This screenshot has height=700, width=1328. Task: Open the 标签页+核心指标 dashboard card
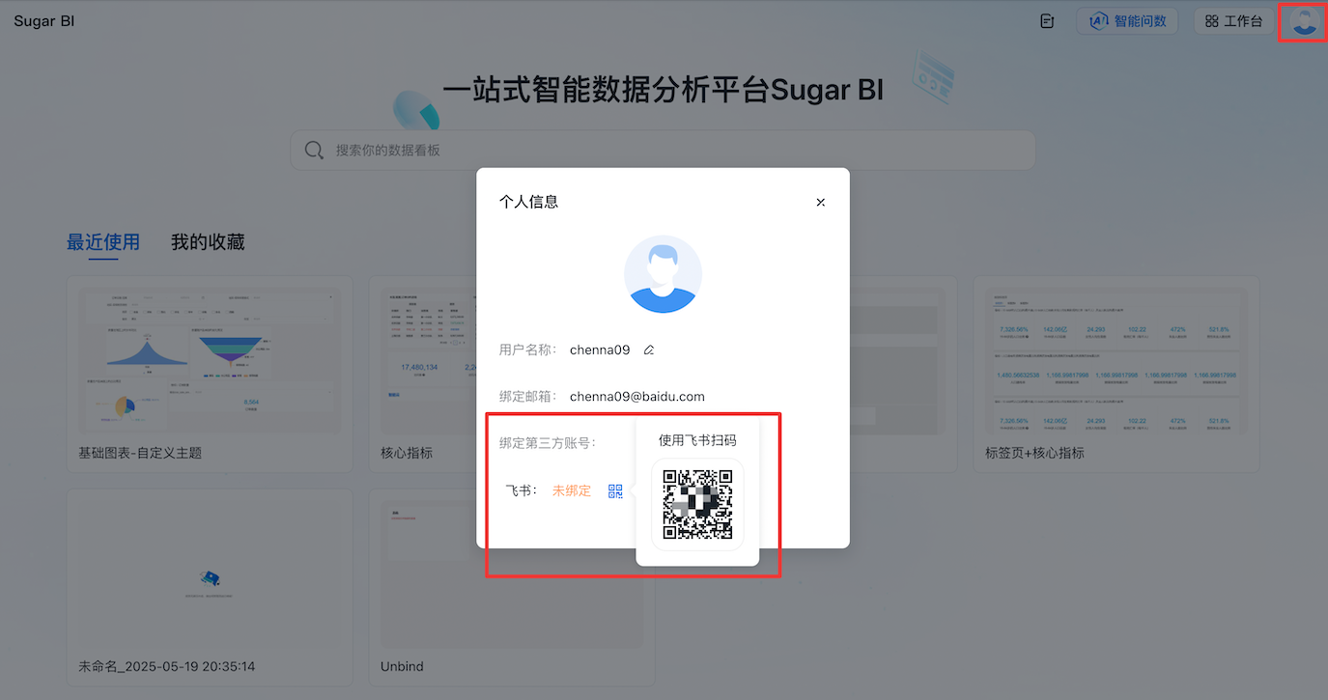click(1116, 374)
